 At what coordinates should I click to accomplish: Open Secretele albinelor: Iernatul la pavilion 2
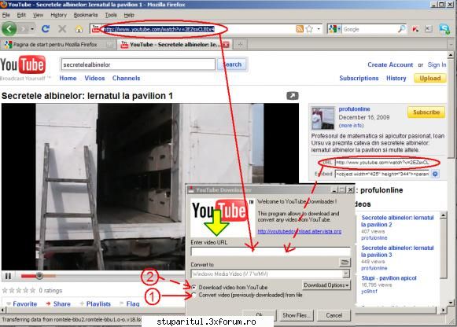[397, 221]
